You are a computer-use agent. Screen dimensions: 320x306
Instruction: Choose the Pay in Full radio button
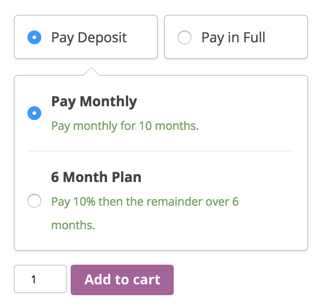click(185, 37)
